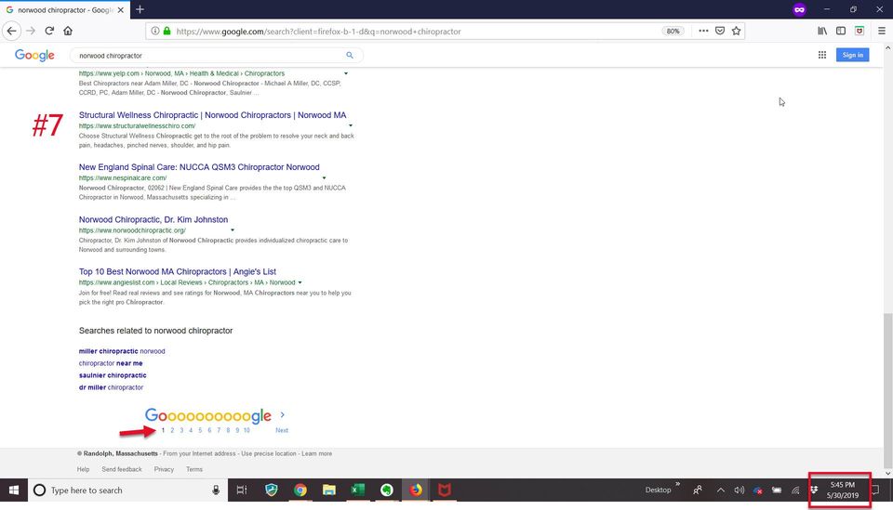Image resolution: width=893 pixels, height=510 pixels.
Task: Open the Google apps grid
Action: click(x=822, y=55)
